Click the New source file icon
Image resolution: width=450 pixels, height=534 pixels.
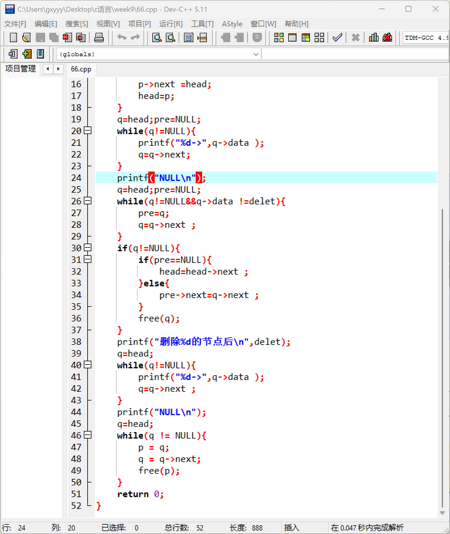point(13,37)
